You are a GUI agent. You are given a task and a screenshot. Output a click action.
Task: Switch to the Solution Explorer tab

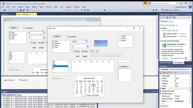(166, 63)
